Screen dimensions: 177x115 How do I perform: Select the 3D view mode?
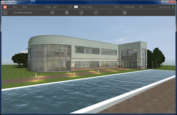[x=76, y=7]
